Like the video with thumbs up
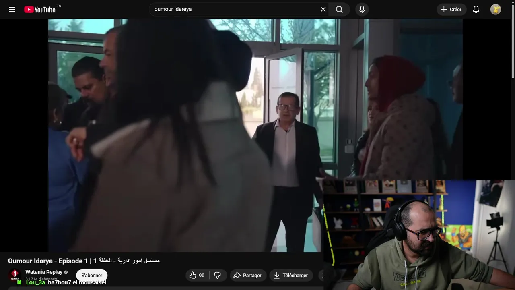Image resolution: width=515 pixels, height=290 pixels. (x=197, y=275)
